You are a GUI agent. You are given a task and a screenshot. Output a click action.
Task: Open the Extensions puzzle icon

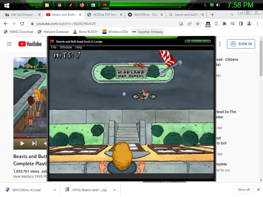(x=224, y=24)
